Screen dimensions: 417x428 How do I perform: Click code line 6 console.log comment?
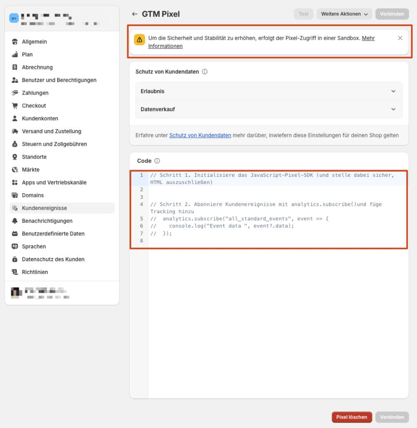(x=222, y=226)
